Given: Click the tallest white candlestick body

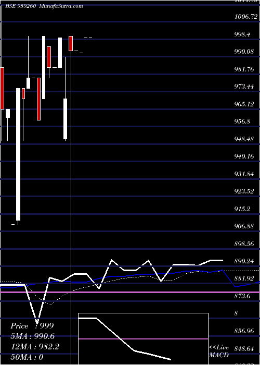Looking at the screenshot, I should 18,154.
